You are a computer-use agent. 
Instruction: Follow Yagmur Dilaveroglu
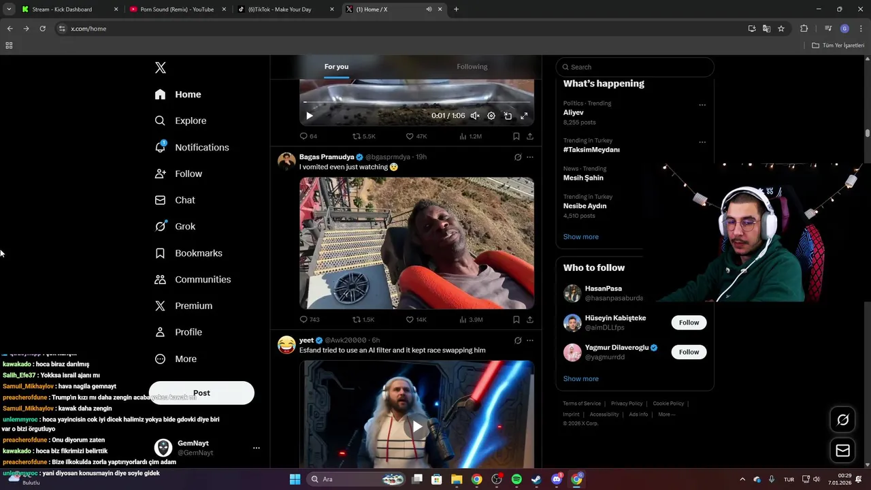point(689,352)
